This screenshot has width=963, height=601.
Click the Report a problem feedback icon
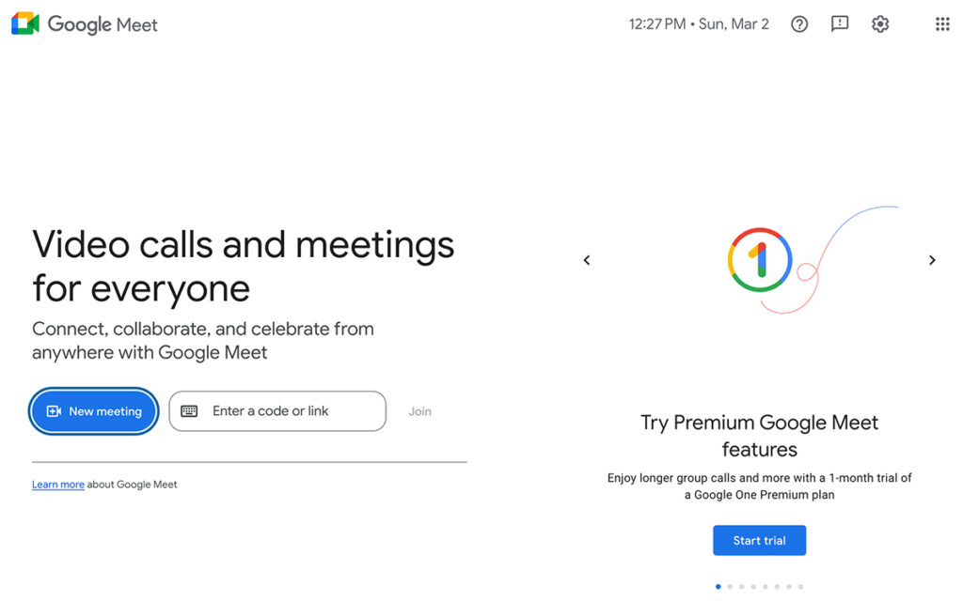[x=839, y=23]
